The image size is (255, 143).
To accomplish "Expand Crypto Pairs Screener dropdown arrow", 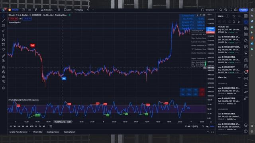I will coord(29,132).
